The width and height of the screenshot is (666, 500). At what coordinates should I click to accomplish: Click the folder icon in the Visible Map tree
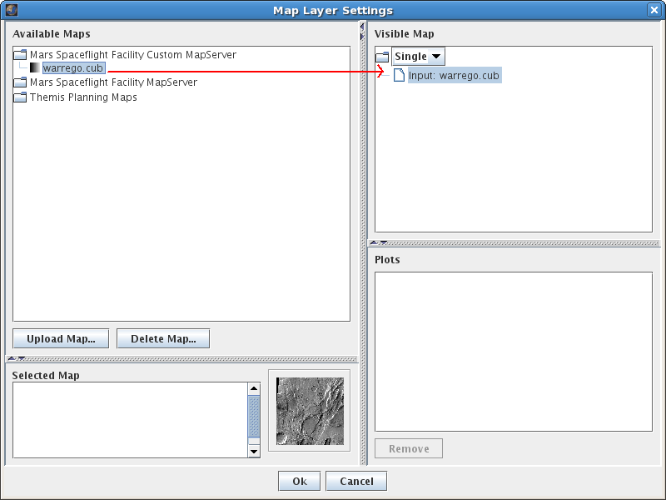tap(380, 56)
